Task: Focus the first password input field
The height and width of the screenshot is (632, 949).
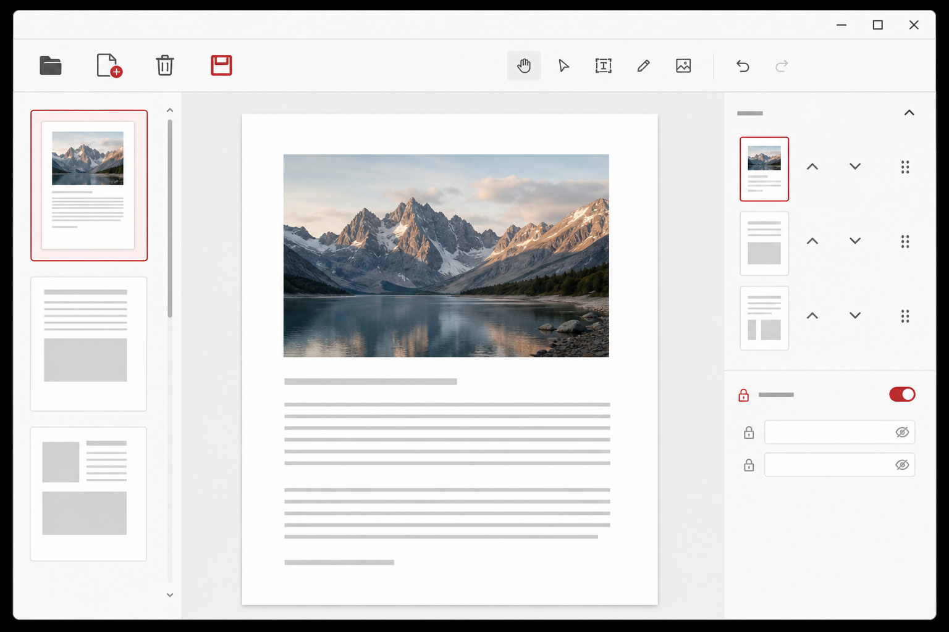Action: click(x=840, y=432)
